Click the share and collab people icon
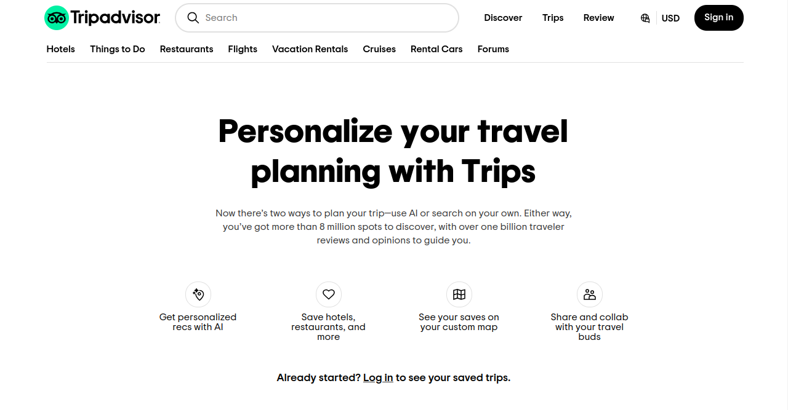Image resolution: width=788 pixels, height=410 pixels. [590, 294]
